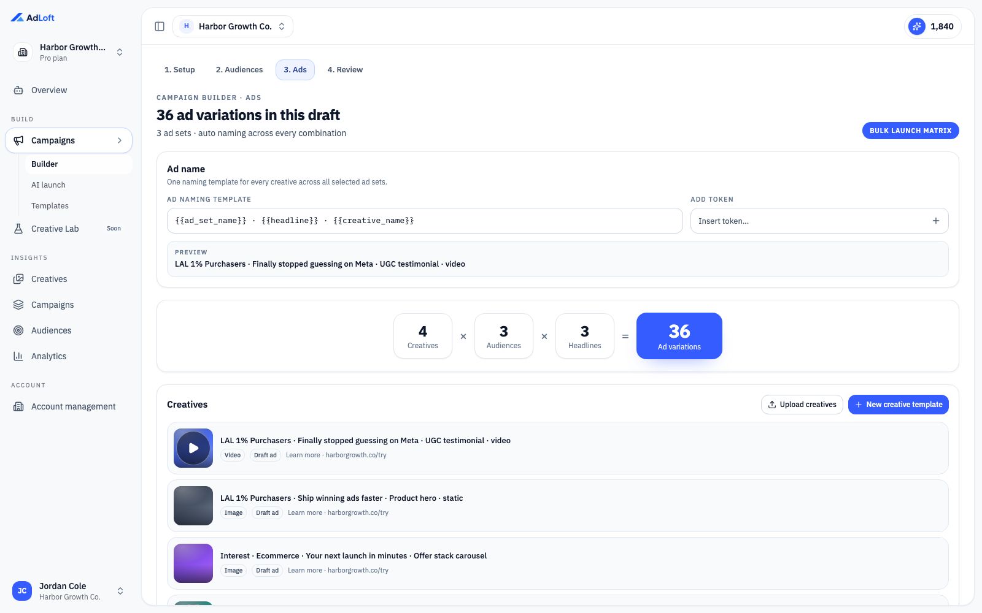Open the sidebar Harbor Growth Pro plan switcher
This screenshot has height=613, width=982.
(69, 52)
